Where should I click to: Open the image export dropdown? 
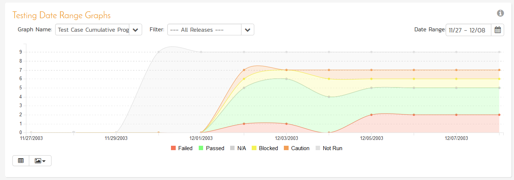40,161
